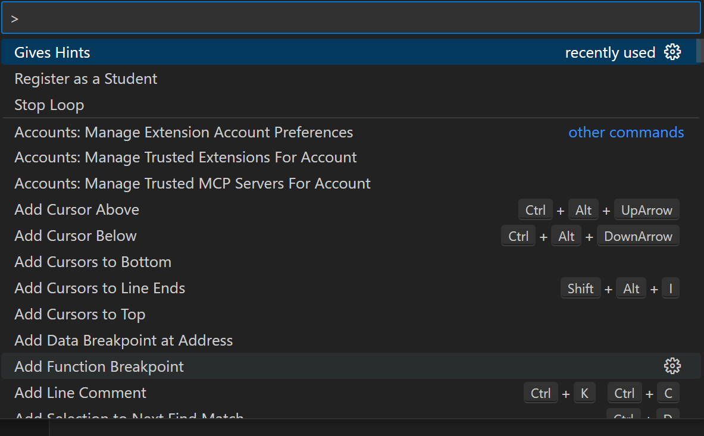Select Manage Trusted Extensions For Account
The height and width of the screenshot is (436, 704).
tap(185, 158)
